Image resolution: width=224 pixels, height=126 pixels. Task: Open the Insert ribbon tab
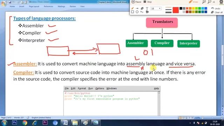[x=22, y=6]
